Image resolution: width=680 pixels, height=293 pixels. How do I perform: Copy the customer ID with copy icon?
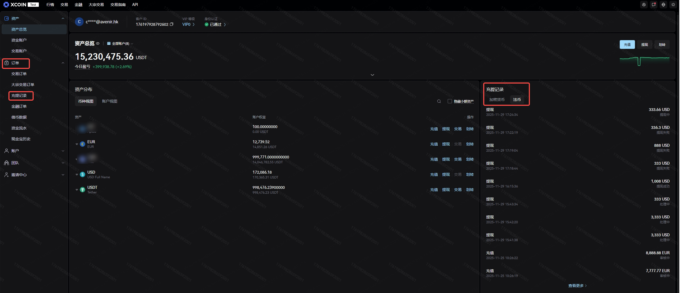(x=172, y=24)
